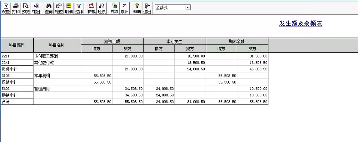Click 55,508.50 期初 in 本年利润 row
This screenshot has height=142, width=358.
[97, 76]
